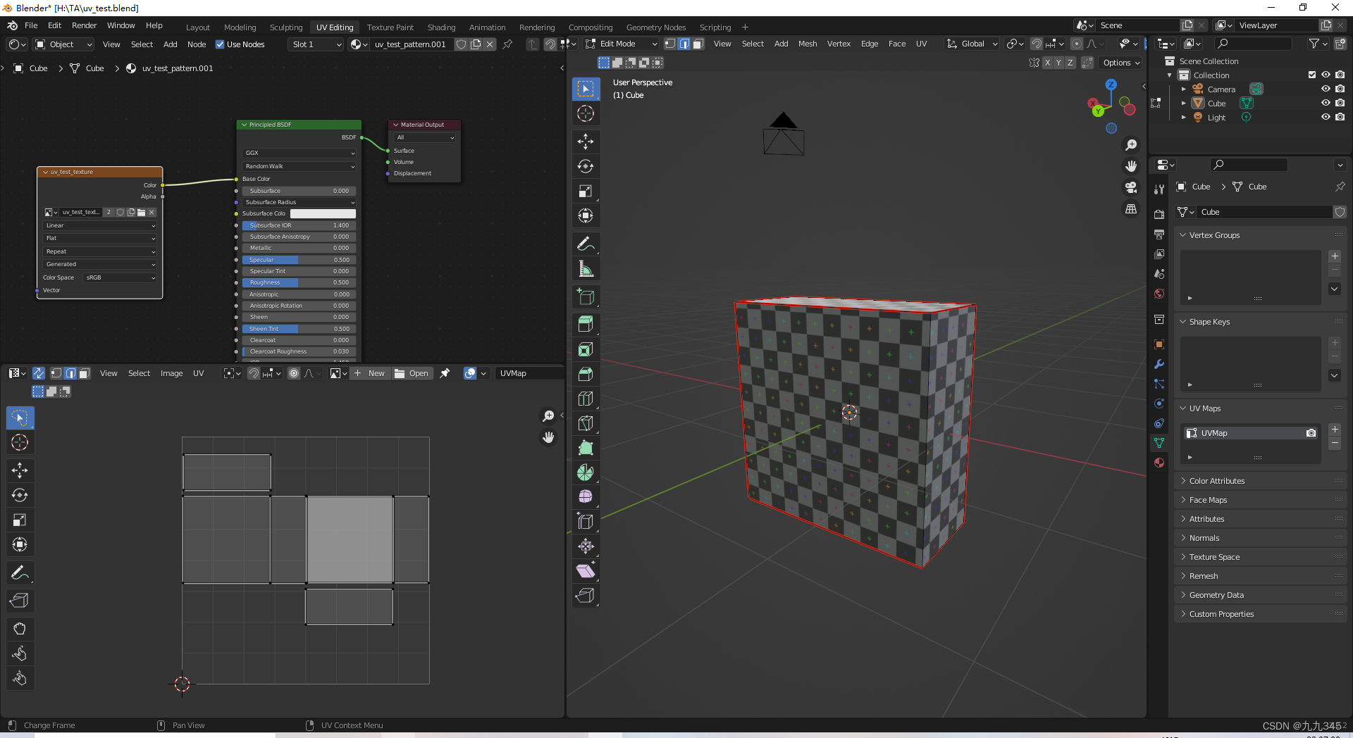The width and height of the screenshot is (1353, 738).
Task: Activate the Annotate tool in 3D viewport
Action: 585,244
